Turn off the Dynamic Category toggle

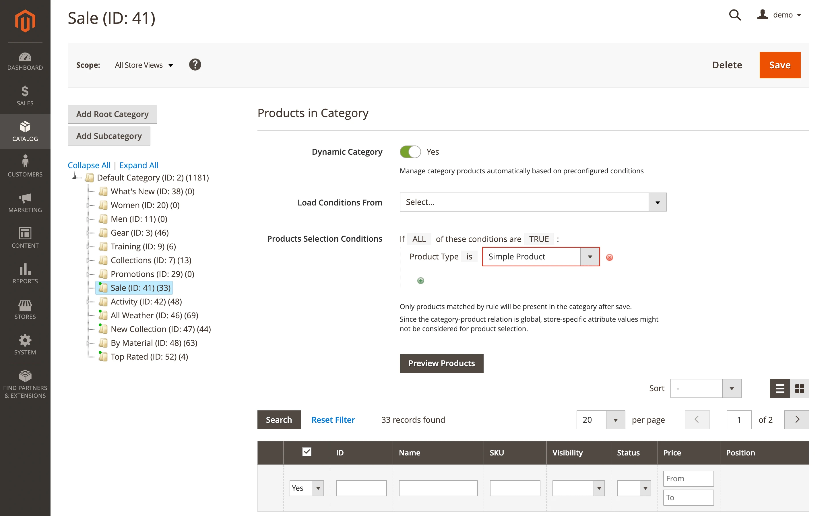pos(410,152)
